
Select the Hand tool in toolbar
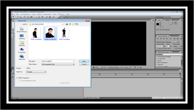point(17,17)
